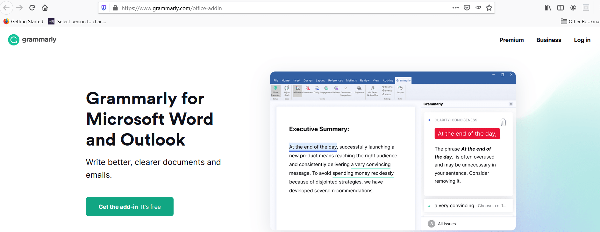The height and width of the screenshot is (232, 600).
Task: Select All Issues check in the ribbon
Action: click(x=297, y=90)
